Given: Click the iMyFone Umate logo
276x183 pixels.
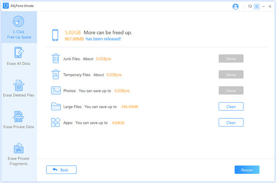Looking at the screenshot, I should click(x=5, y=5).
